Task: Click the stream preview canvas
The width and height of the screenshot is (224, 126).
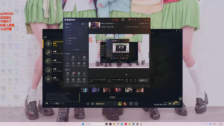Action: tap(119, 51)
